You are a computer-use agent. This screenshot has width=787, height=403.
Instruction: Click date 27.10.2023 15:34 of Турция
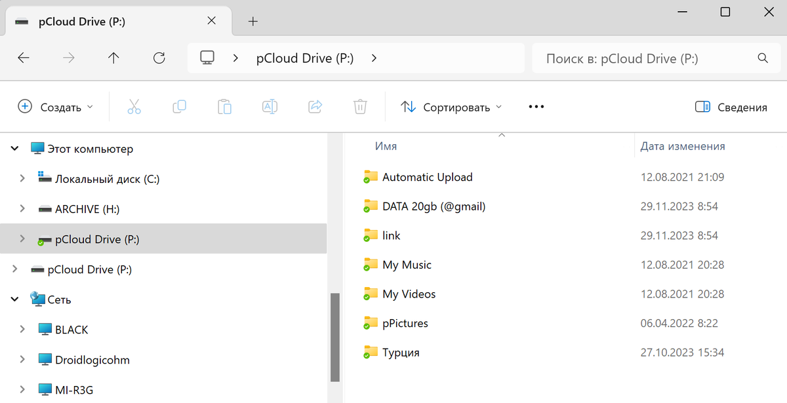point(682,353)
